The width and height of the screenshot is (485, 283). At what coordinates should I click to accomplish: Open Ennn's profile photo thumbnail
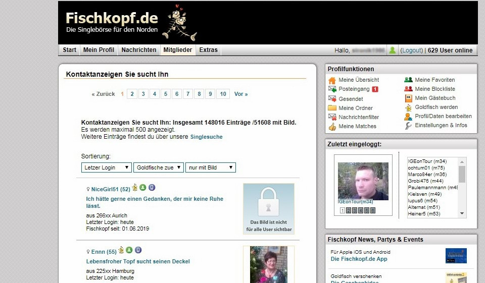268,264
